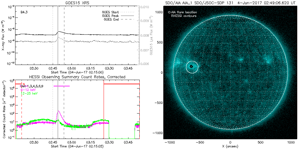
Task: Select the 12-25 keV green legend entry
Action: click(28, 94)
